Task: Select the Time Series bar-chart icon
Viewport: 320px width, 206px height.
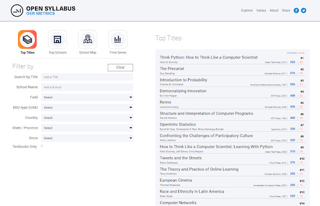Action: [118, 39]
